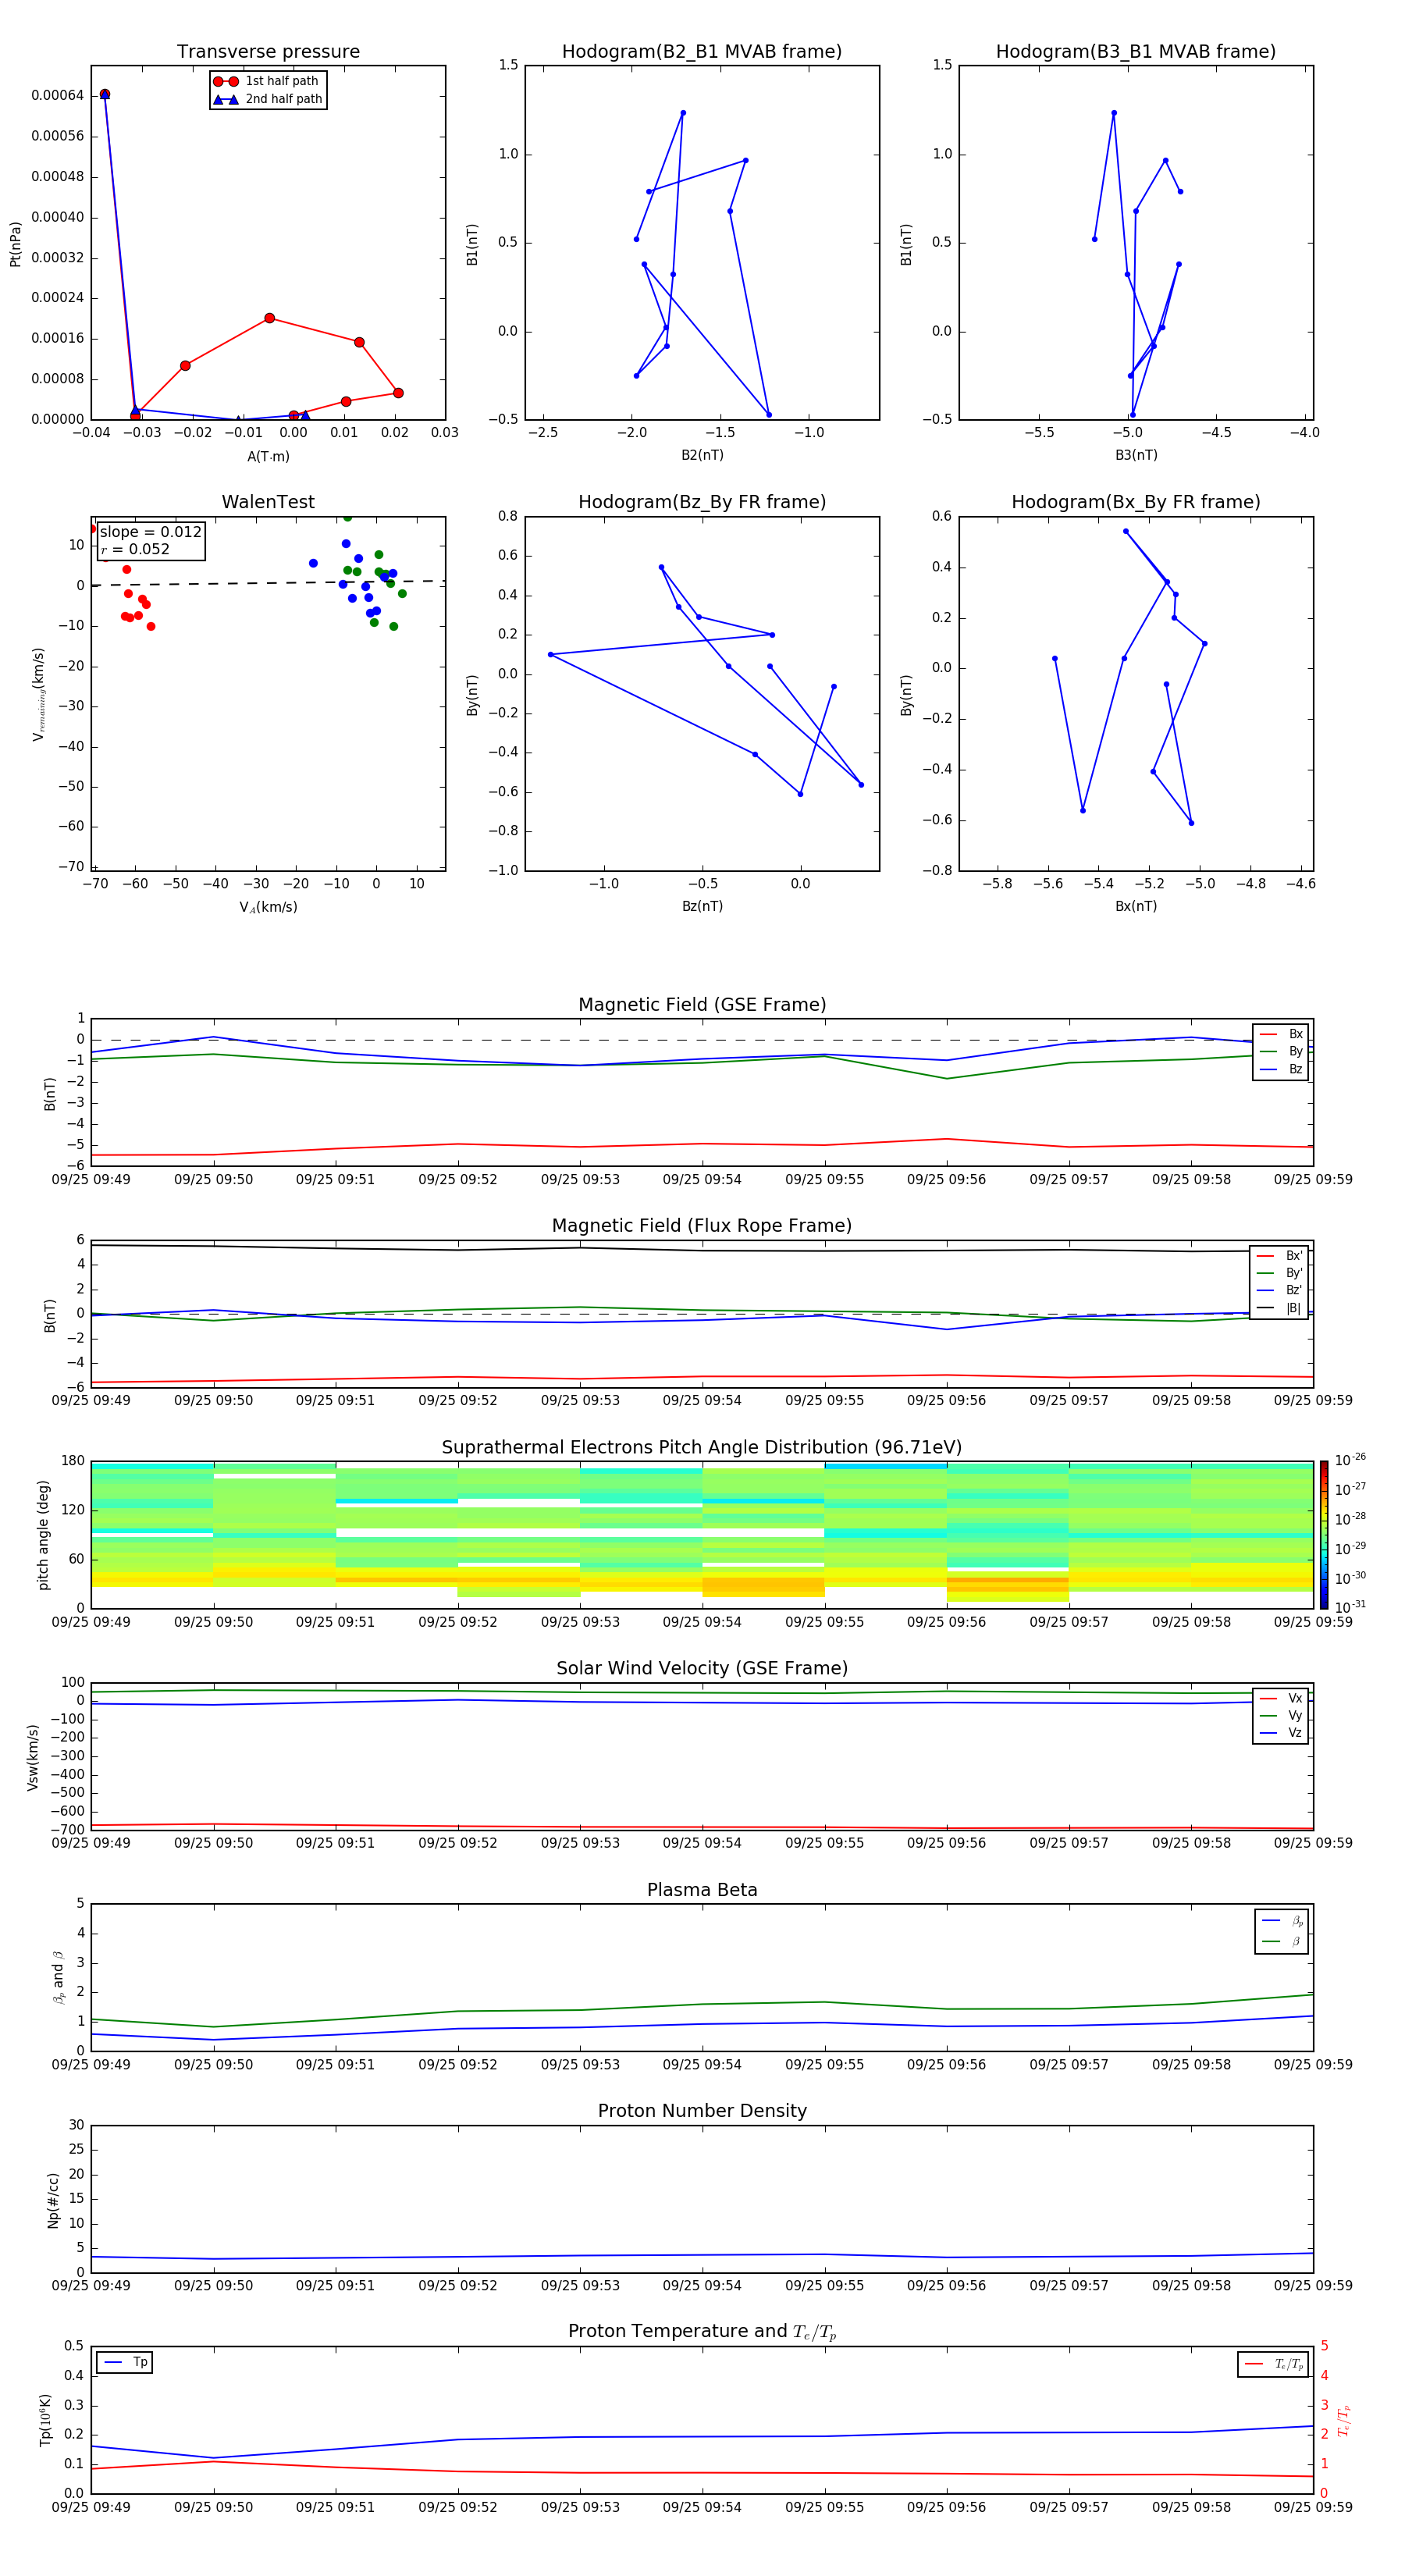Viewport: 1405px width, 2576px height.
Task: Click the 'Proton Number Density' title
Action: pos(702,2112)
